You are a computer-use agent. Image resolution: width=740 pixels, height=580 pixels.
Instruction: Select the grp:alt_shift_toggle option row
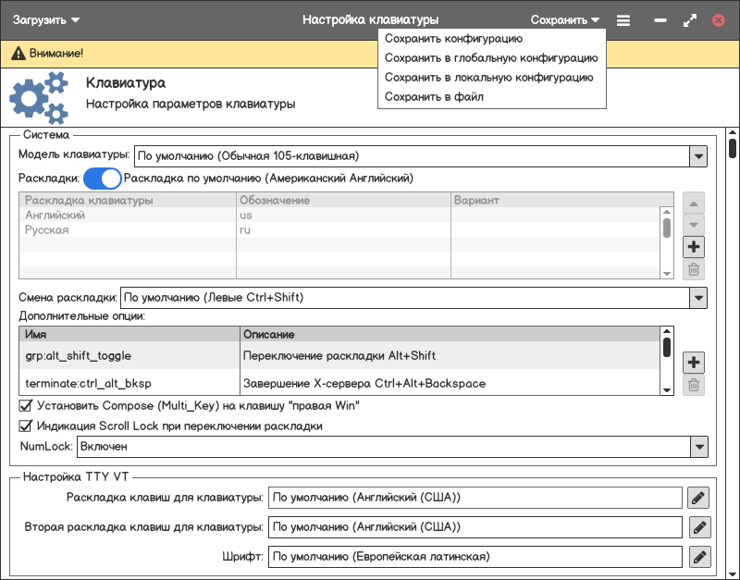click(x=78, y=355)
